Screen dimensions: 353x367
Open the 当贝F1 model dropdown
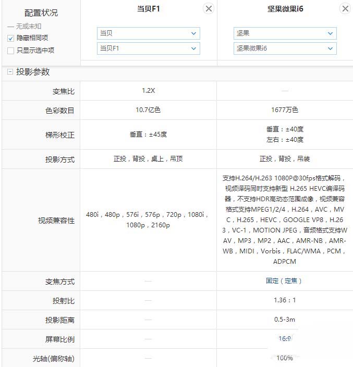[x=149, y=48]
